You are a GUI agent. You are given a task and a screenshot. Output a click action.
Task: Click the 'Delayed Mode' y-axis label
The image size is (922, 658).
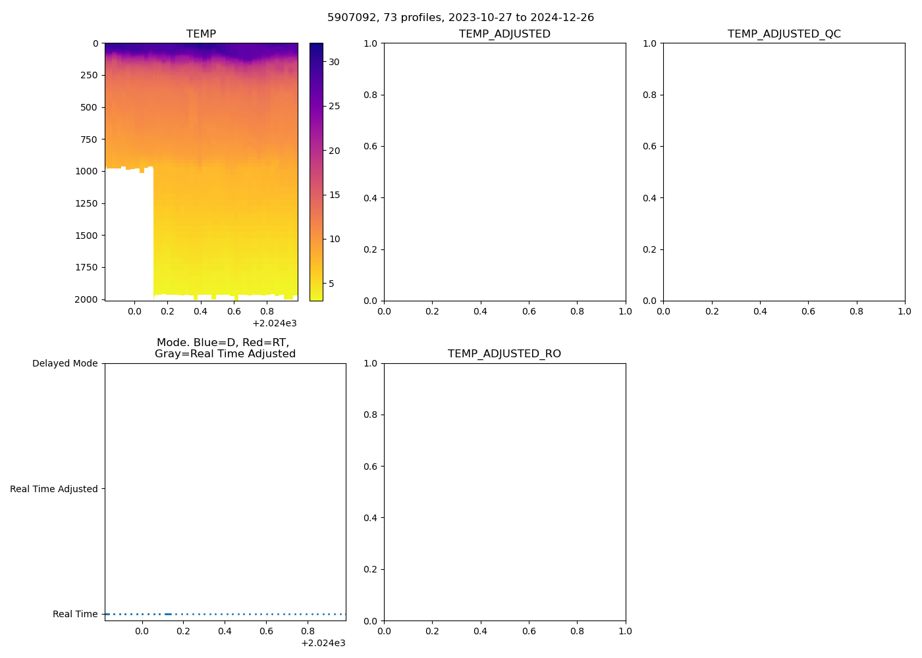point(65,364)
